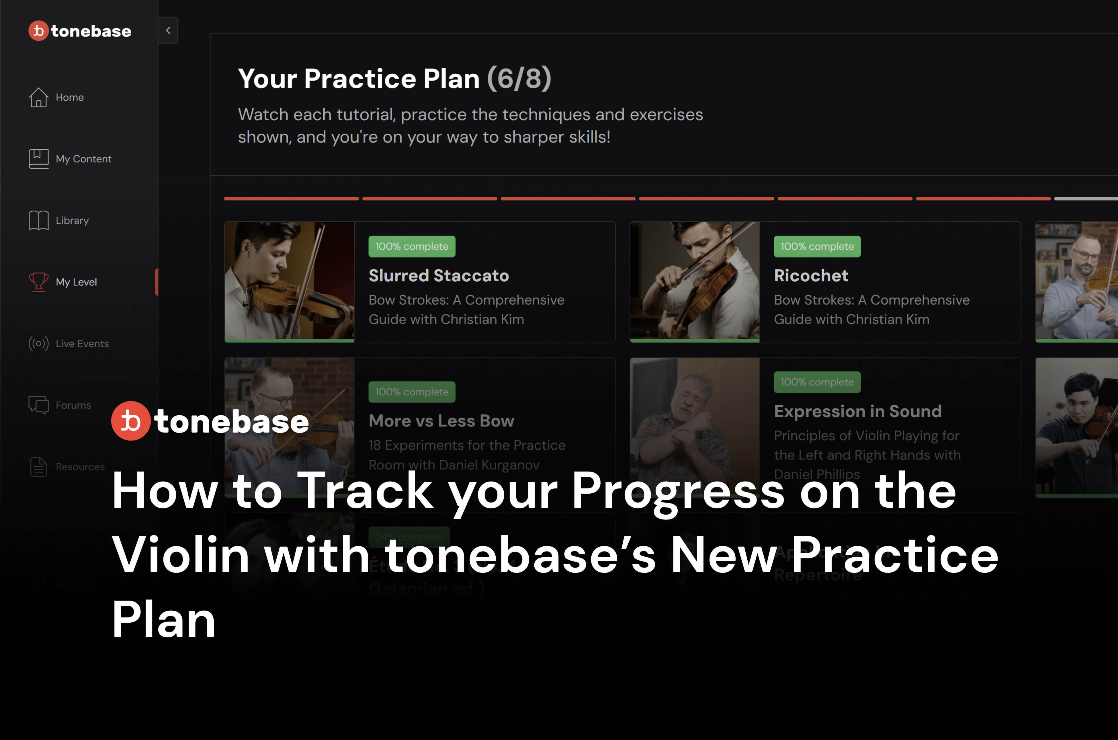Click the Slurred Staccato 100% complete badge
The width and height of the screenshot is (1118, 740).
(412, 246)
